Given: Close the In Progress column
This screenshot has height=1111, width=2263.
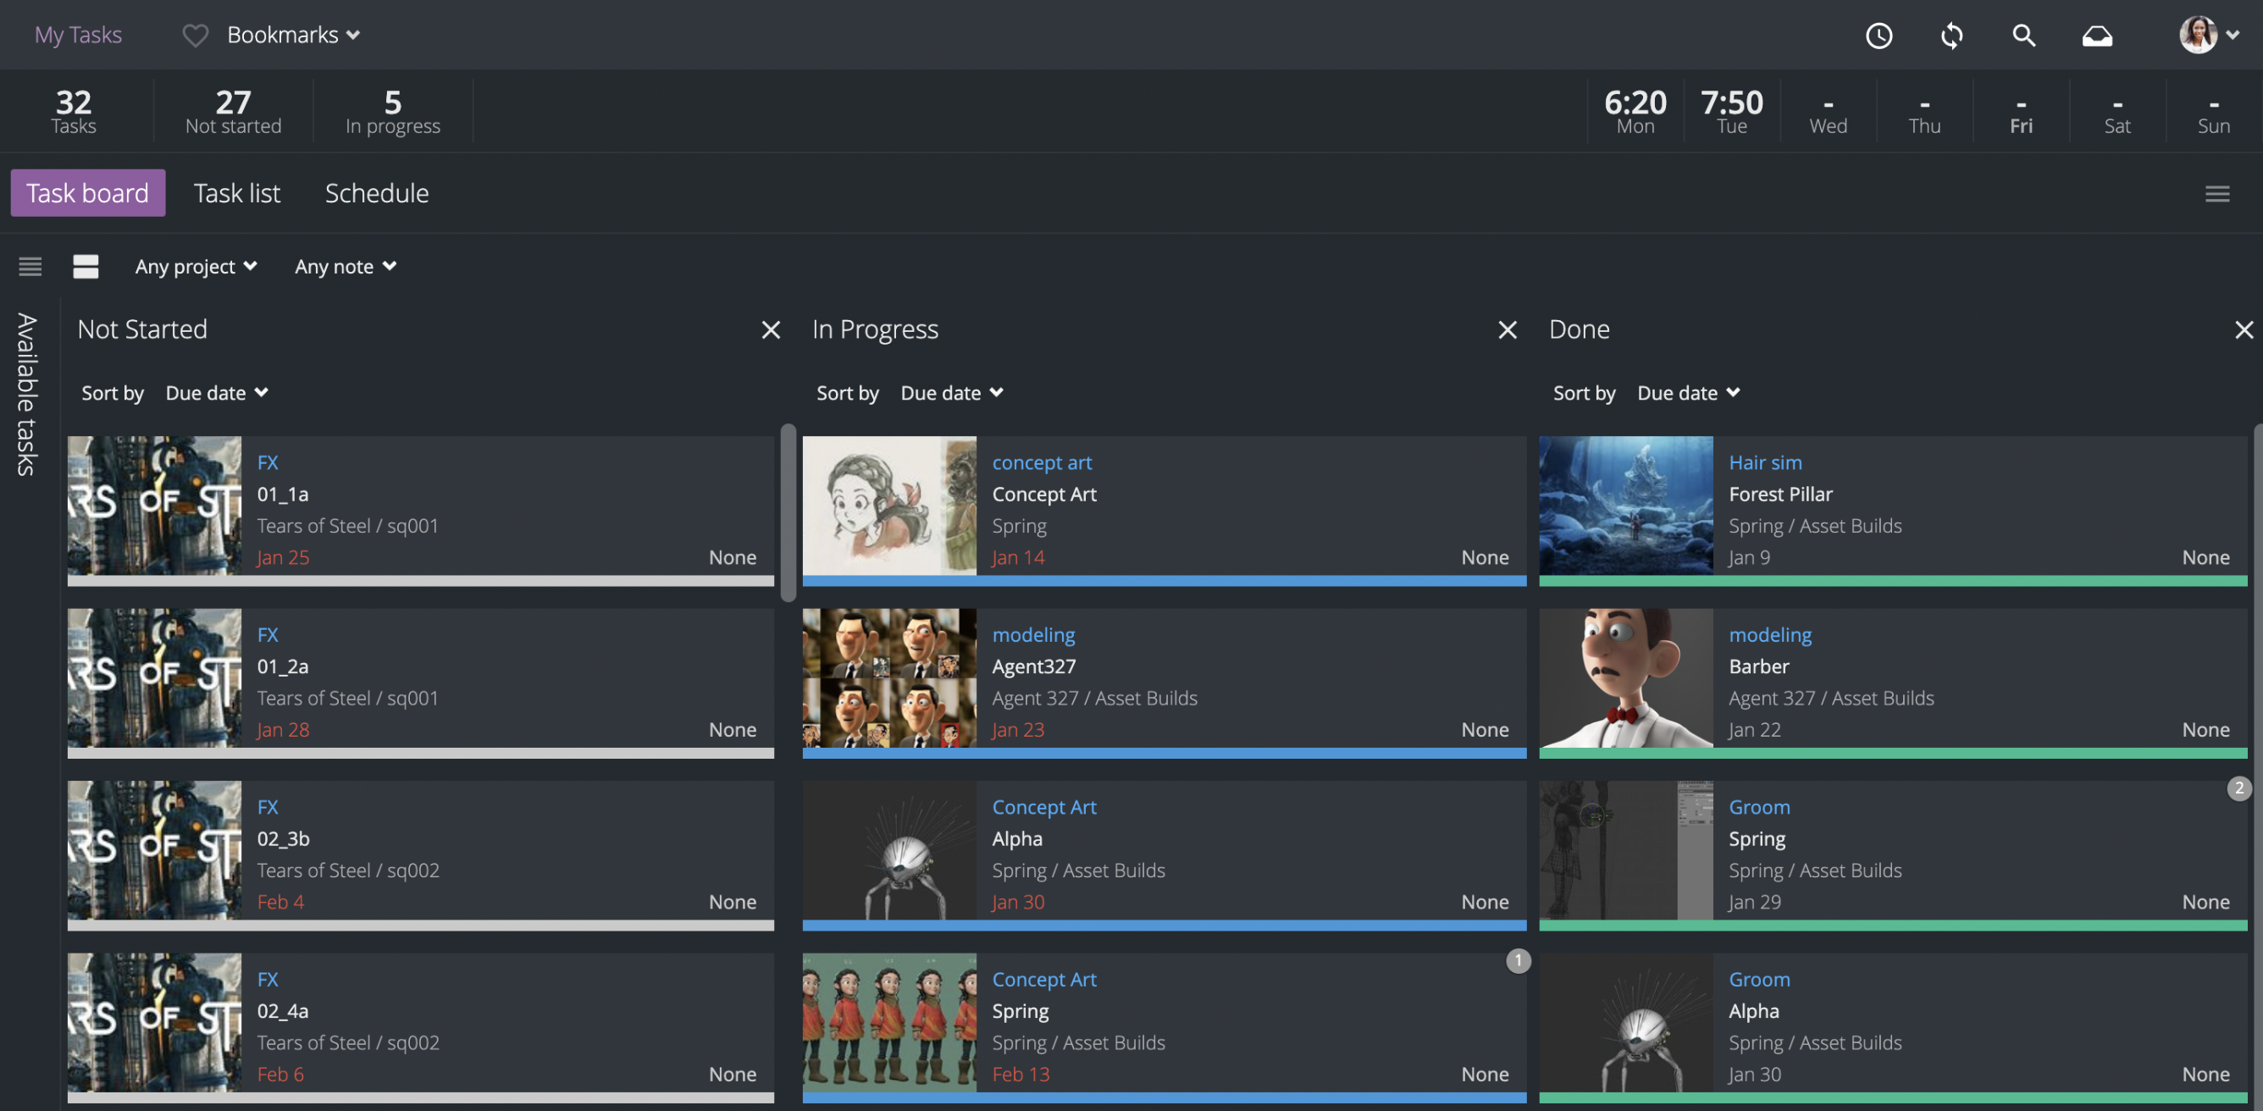Looking at the screenshot, I should [x=1507, y=330].
